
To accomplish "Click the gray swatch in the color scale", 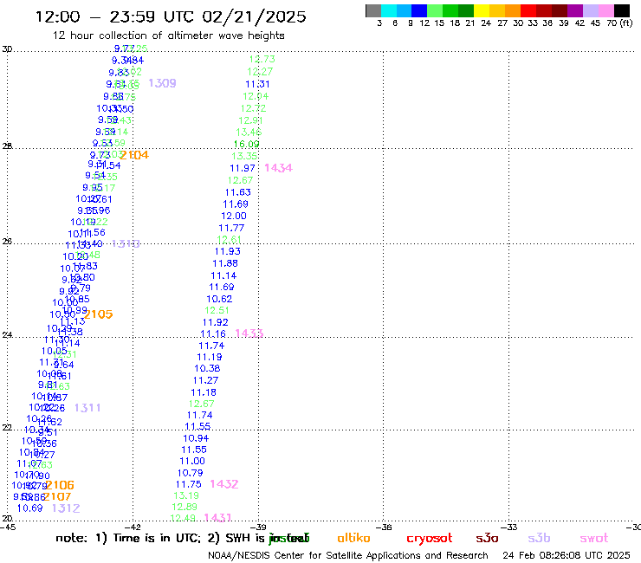I will point(373,10).
